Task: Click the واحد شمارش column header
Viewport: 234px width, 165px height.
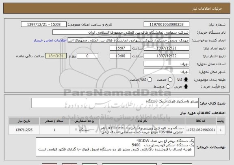Action: point(84,121)
